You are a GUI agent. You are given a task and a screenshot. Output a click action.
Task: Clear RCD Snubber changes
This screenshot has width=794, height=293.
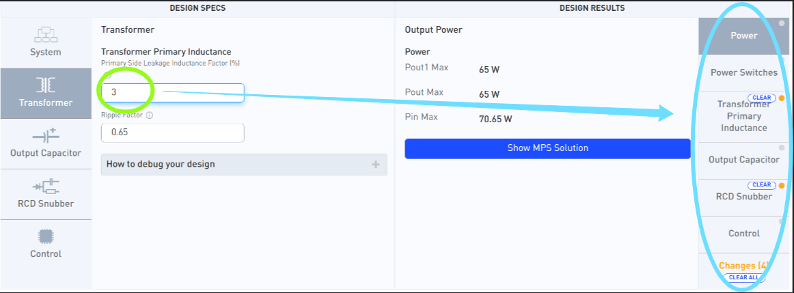pos(761,185)
